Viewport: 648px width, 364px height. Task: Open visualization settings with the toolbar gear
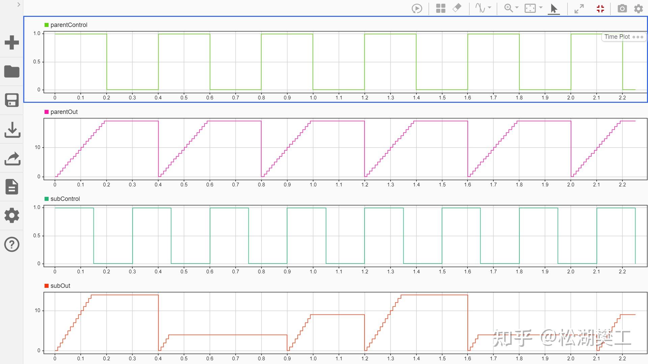pos(639,8)
